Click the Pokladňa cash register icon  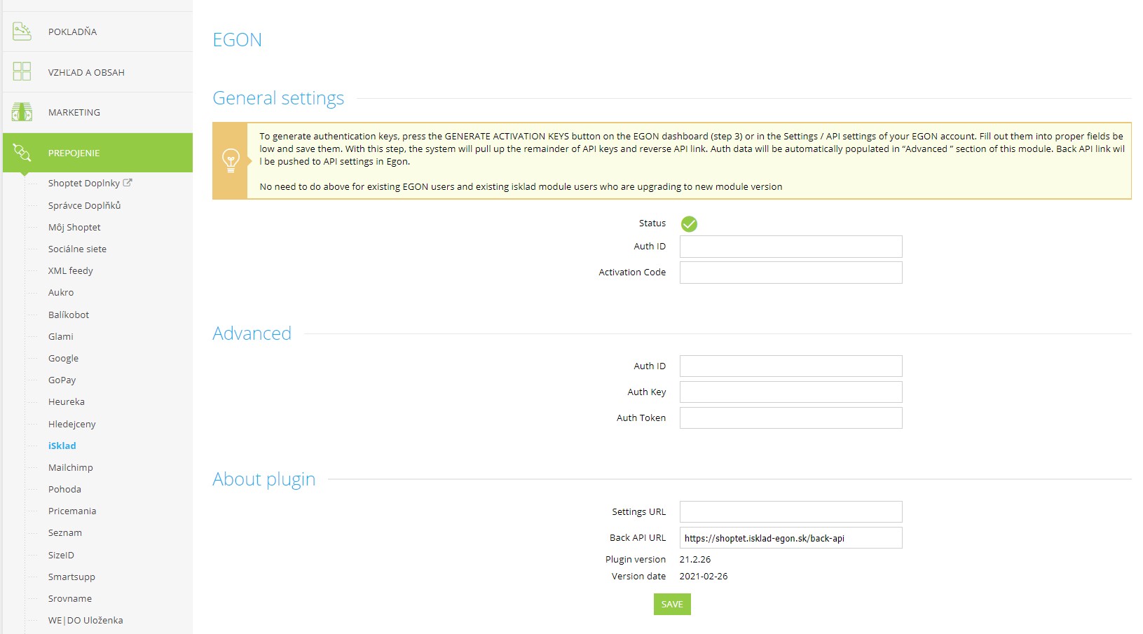pyautogui.click(x=22, y=32)
